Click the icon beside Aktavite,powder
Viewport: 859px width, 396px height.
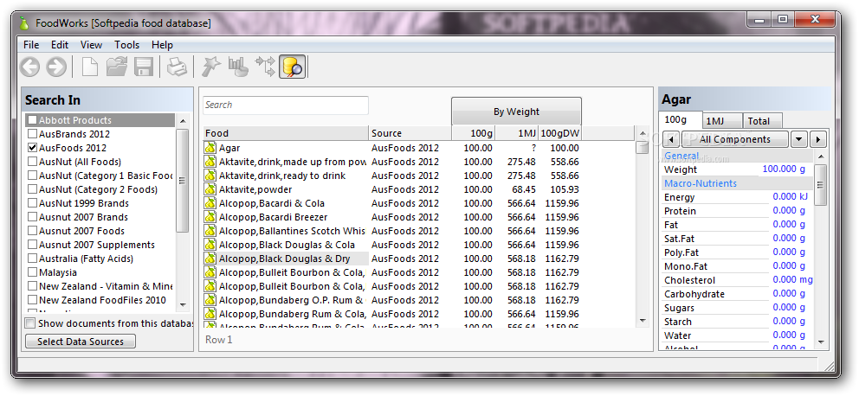click(x=210, y=189)
